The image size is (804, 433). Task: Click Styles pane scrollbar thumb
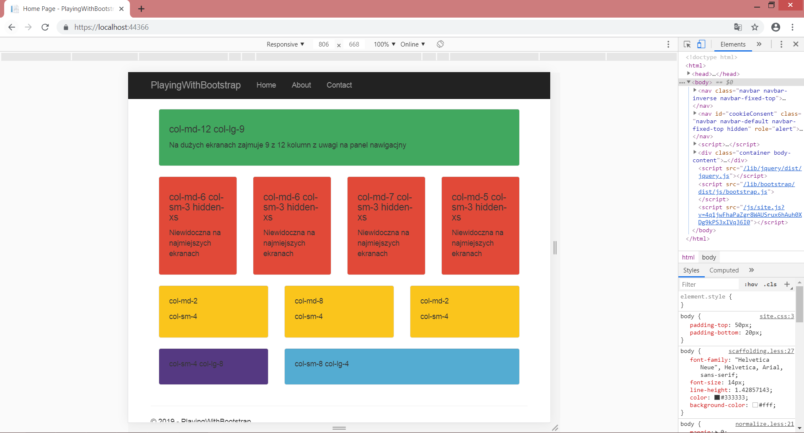click(799, 305)
